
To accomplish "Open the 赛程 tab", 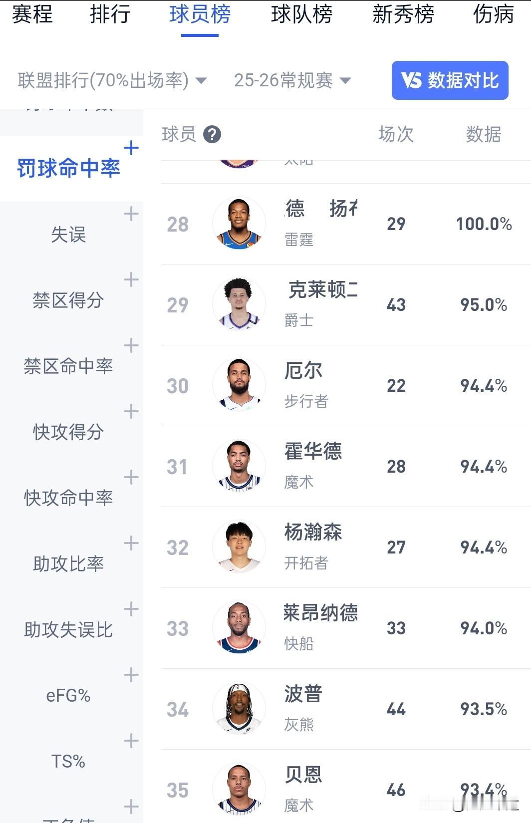I will [x=32, y=14].
